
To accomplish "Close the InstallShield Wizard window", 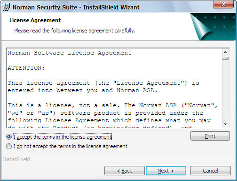I will pyautogui.click(x=223, y=4).
